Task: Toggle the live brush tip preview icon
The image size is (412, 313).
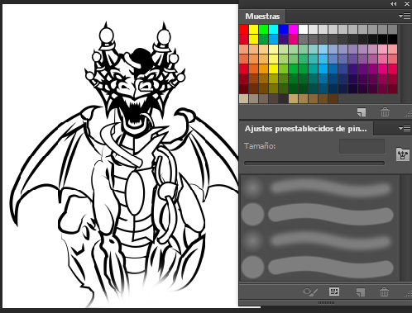Action: coord(310,292)
